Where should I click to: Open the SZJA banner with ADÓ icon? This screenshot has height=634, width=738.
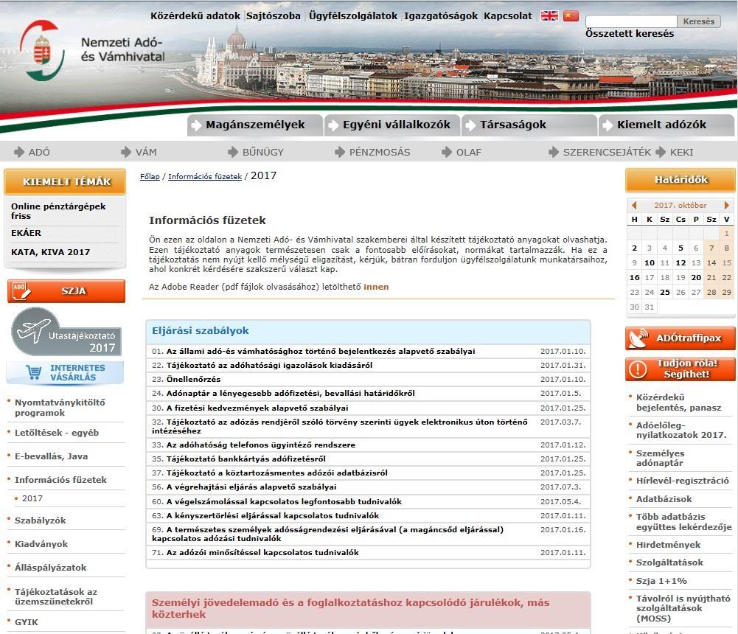point(66,291)
